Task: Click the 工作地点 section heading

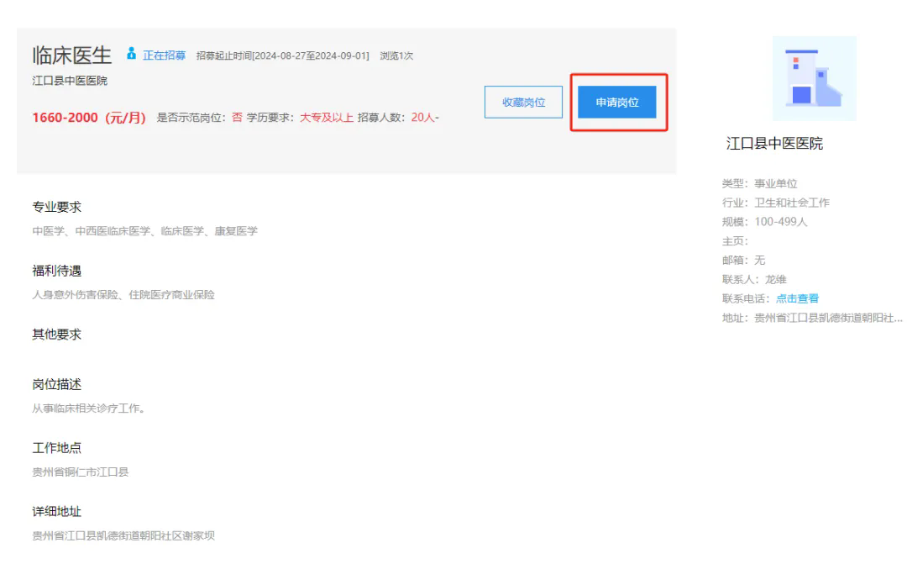Action: tap(57, 448)
